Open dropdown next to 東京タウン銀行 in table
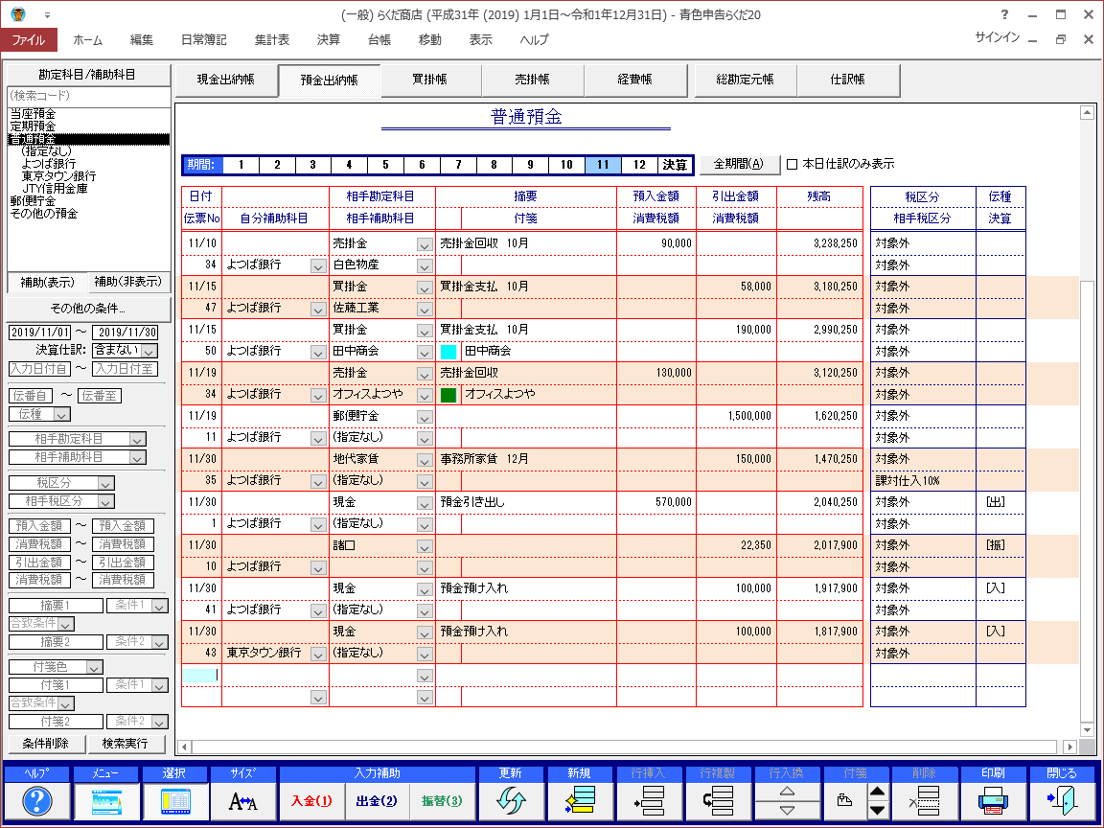 (318, 655)
